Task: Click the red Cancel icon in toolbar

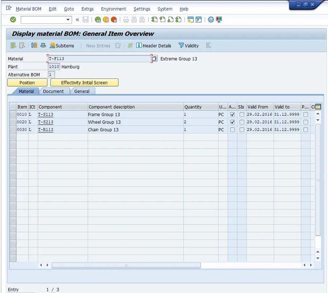Action: coord(114,20)
